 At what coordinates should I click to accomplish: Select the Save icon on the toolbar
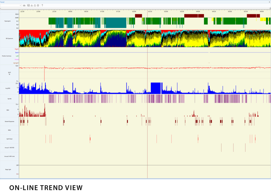point(29,5)
